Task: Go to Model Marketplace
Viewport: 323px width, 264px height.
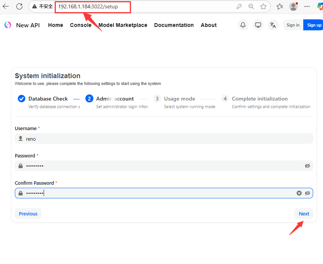Action: (123, 25)
